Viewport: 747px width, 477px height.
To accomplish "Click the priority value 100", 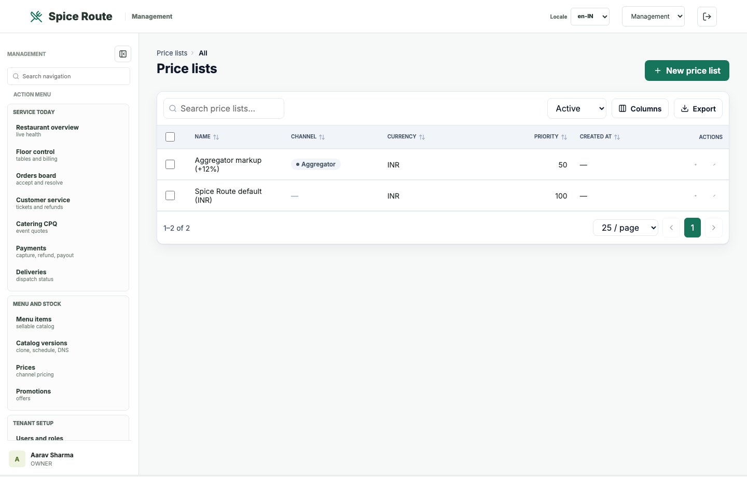I will pyautogui.click(x=561, y=196).
